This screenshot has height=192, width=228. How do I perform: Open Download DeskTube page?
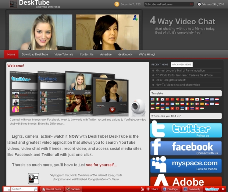tap(35, 54)
